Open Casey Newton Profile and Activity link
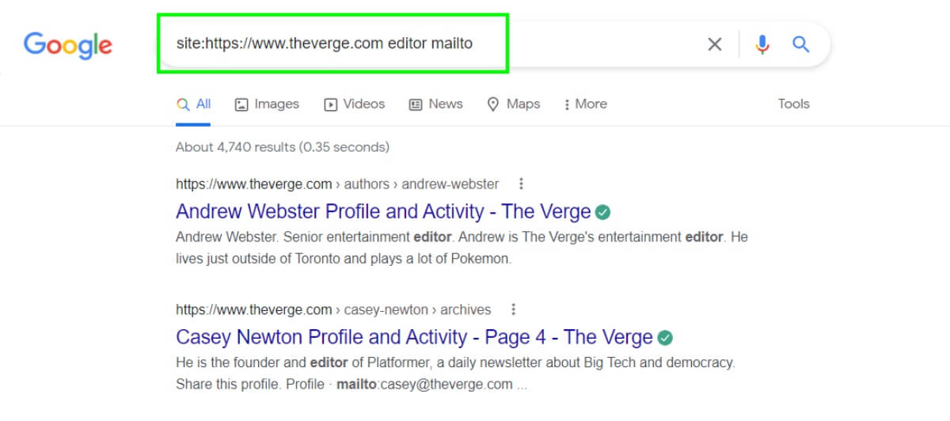This screenshot has width=950, height=421. pyautogui.click(x=414, y=337)
